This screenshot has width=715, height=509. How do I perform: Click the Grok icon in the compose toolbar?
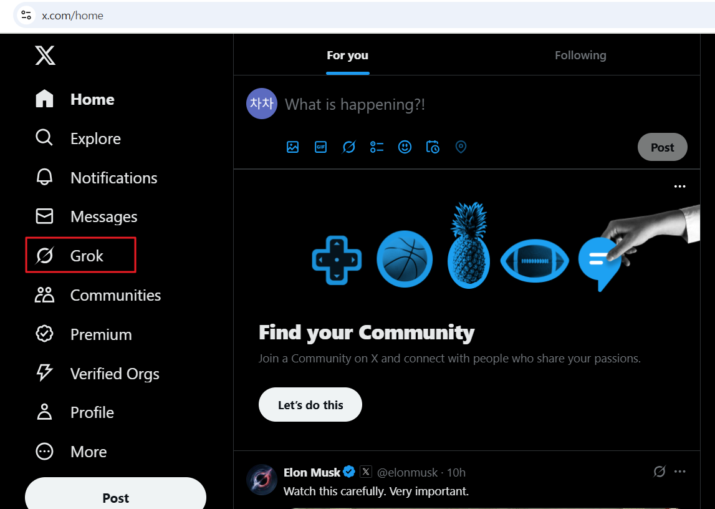[349, 147]
